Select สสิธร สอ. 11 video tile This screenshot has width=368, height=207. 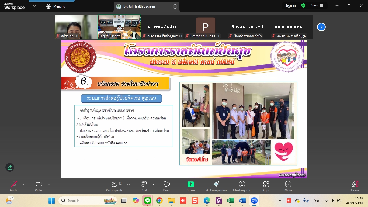(76, 27)
